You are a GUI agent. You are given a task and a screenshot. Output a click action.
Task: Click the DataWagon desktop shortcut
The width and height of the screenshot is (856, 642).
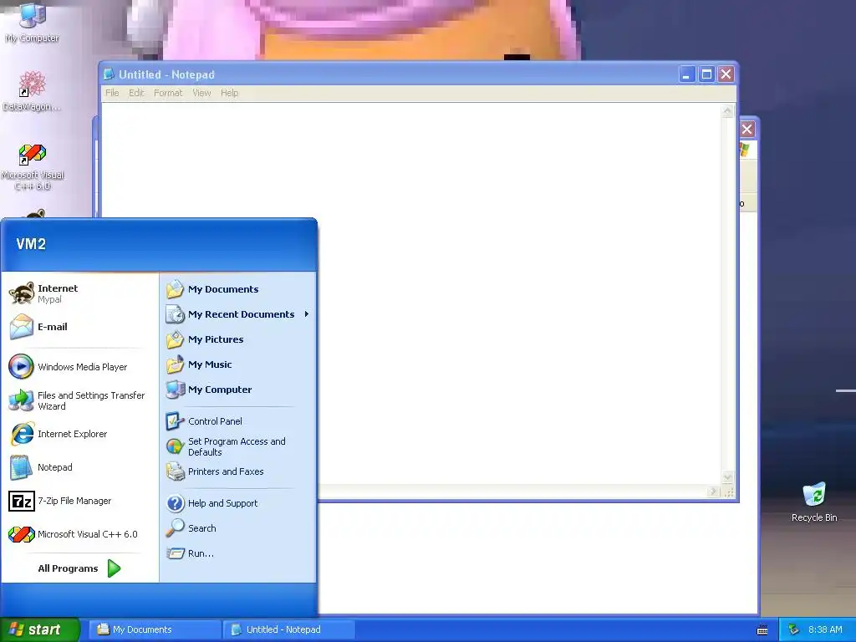tap(32, 91)
